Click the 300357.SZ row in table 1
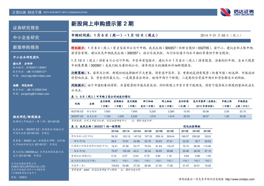Screen dimensions: 264x186 point(77,116)
